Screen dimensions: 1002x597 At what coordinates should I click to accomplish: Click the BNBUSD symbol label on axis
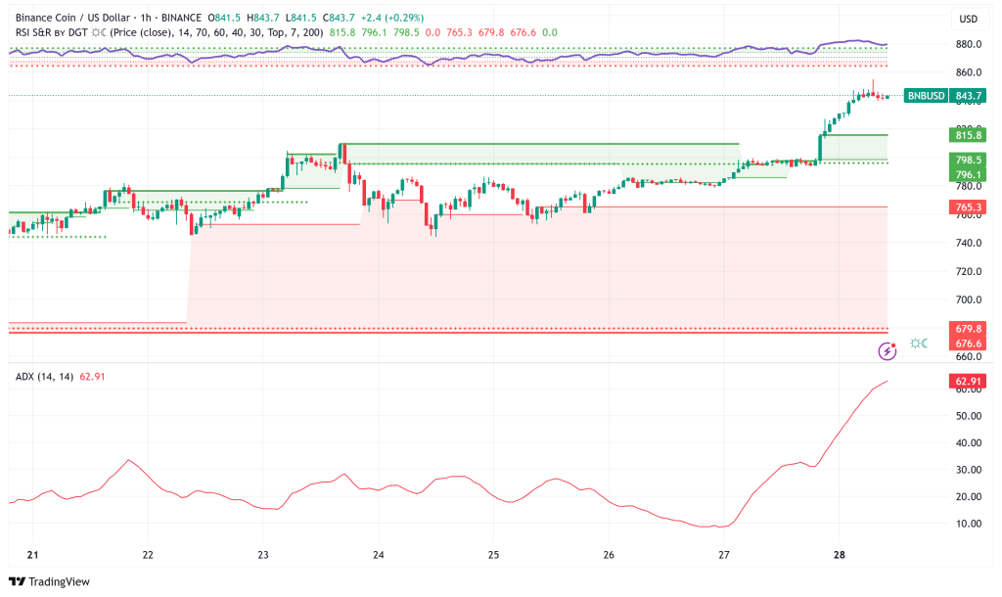pyautogui.click(x=926, y=96)
